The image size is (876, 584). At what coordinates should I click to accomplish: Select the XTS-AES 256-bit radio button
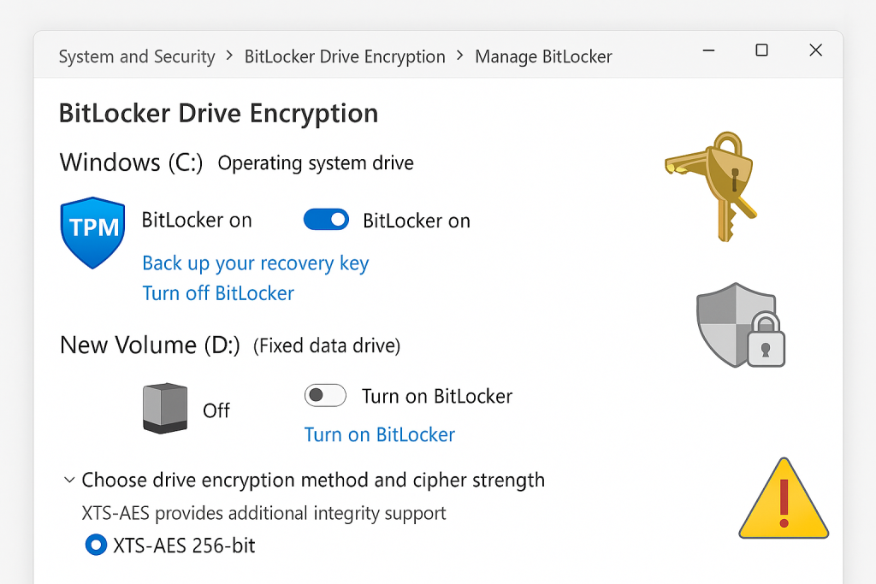pyautogui.click(x=96, y=545)
